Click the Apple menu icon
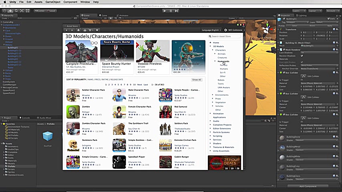Screen dimensions: 342x192 pos(4,2)
